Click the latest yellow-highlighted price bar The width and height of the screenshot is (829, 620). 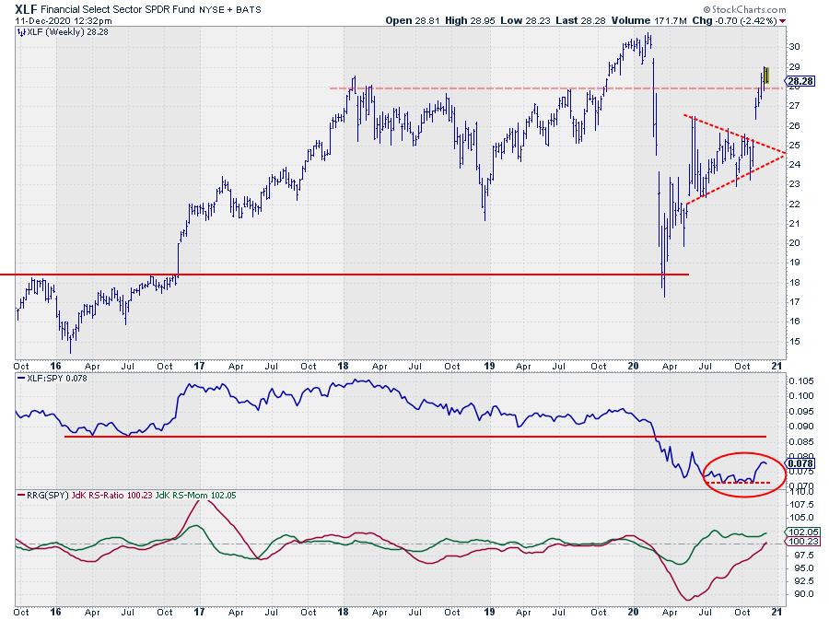click(x=765, y=76)
